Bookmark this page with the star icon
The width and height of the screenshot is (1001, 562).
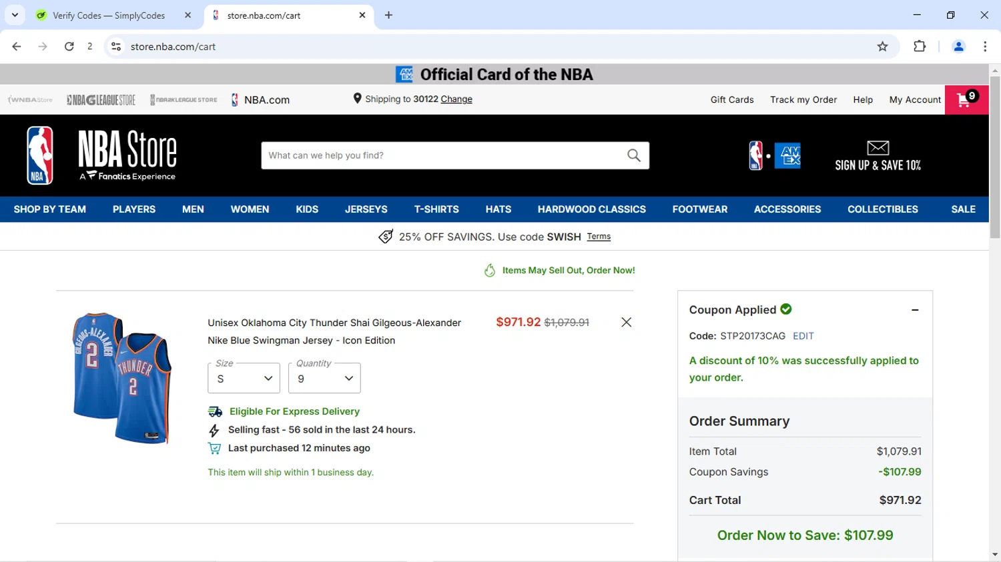[x=882, y=47]
